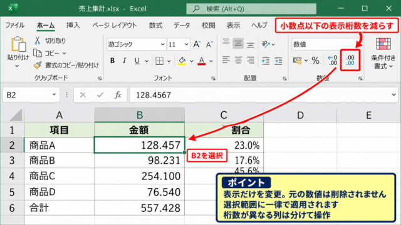Screen dimensions: 401x225
Task: Switch to the データ tab
Action: (x=182, y=25)
